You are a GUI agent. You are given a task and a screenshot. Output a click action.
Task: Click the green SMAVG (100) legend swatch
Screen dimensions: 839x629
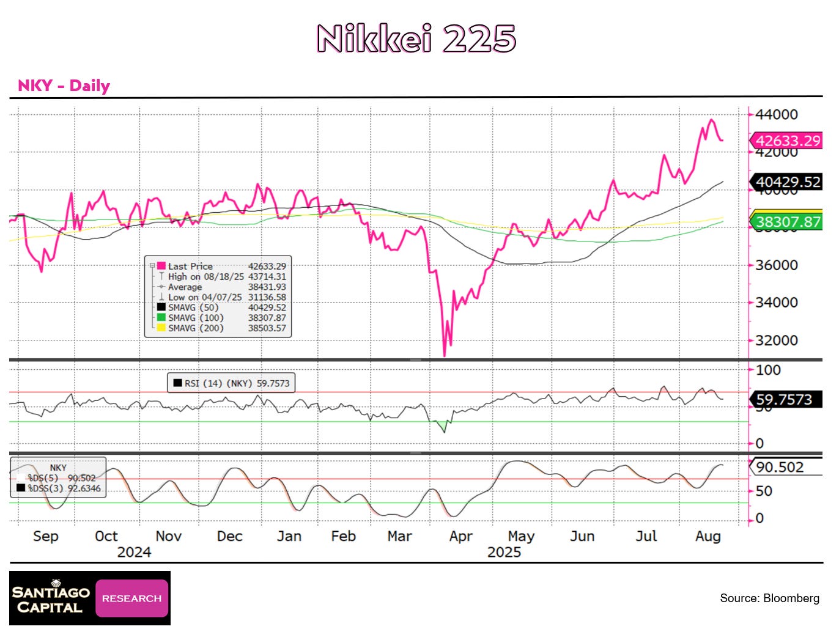[161, 318]
